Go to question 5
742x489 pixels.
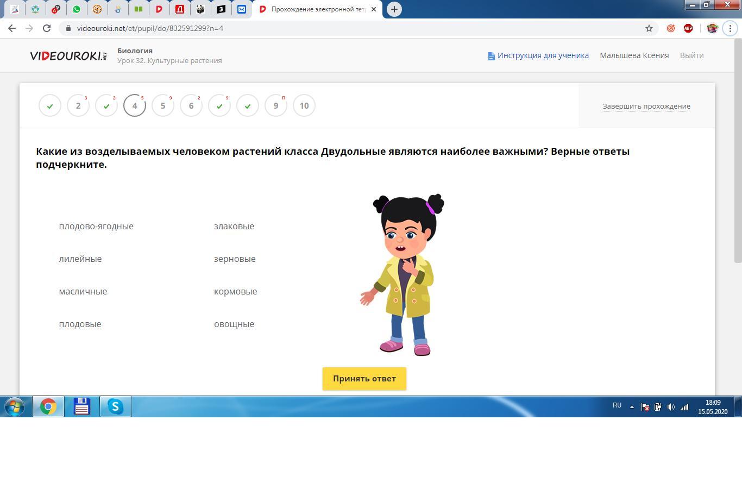coord(163,105)
